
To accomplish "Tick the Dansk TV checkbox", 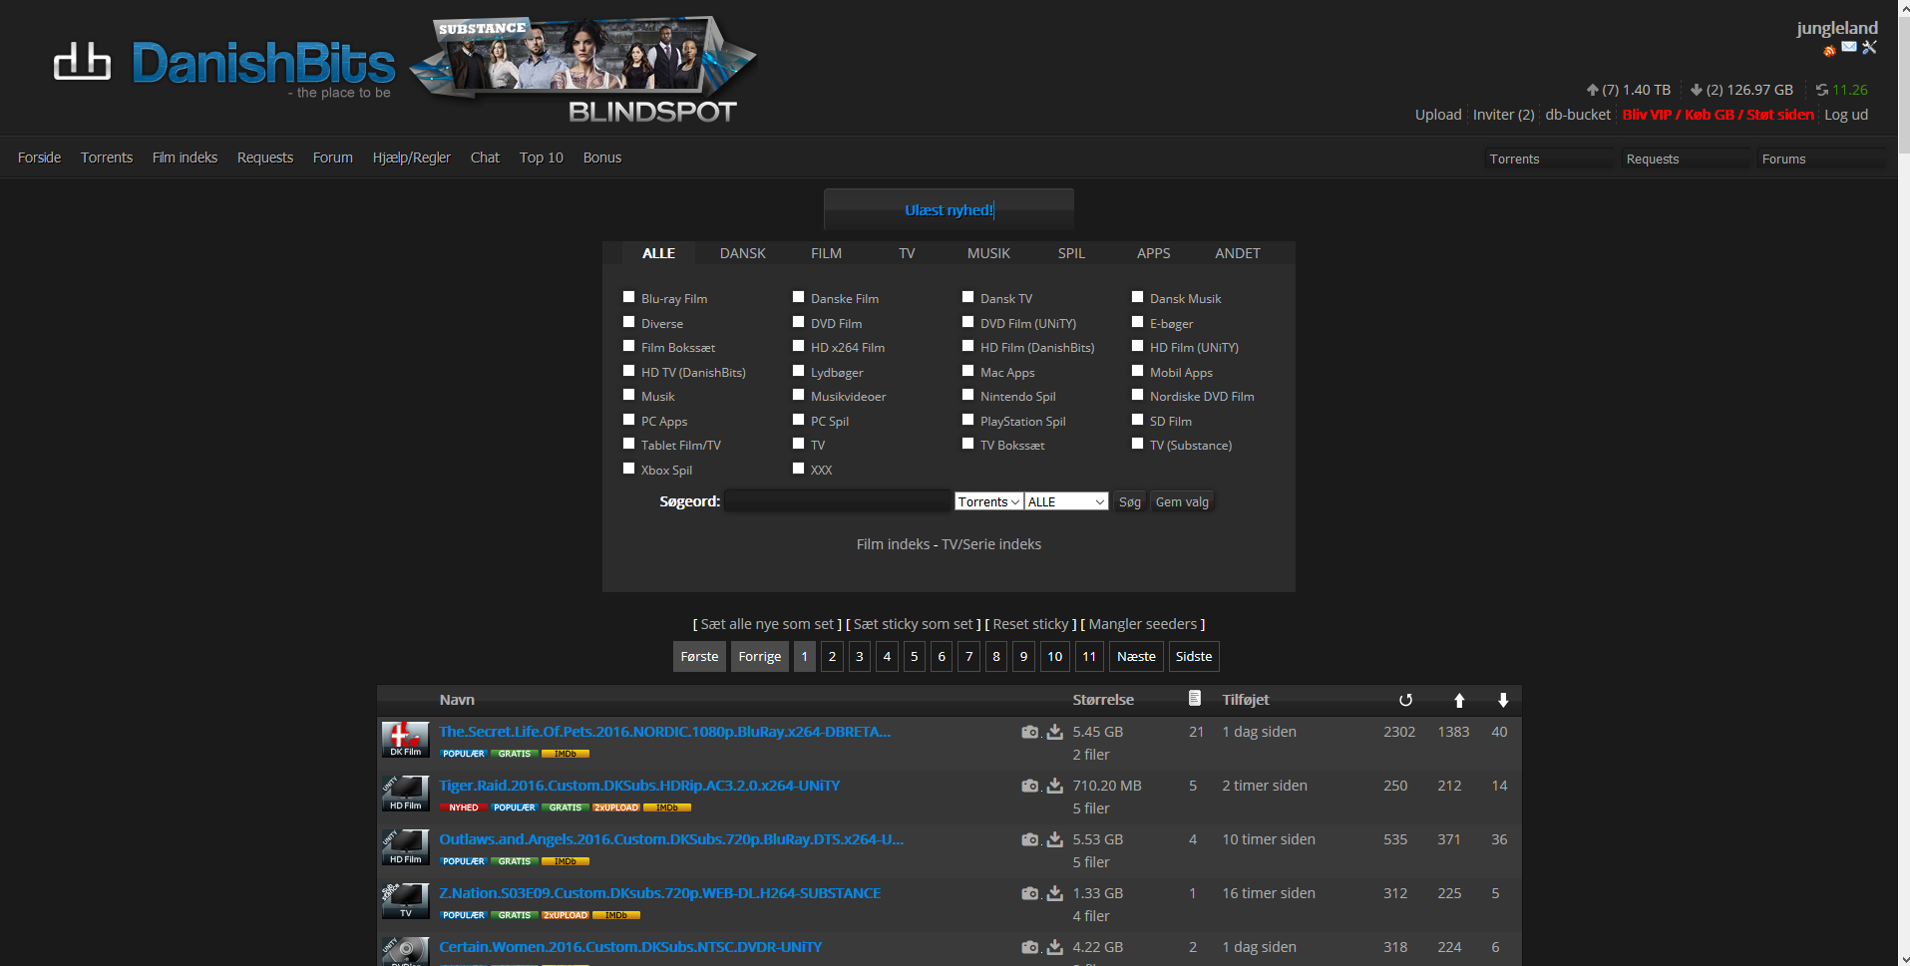I will coord(967,297).
